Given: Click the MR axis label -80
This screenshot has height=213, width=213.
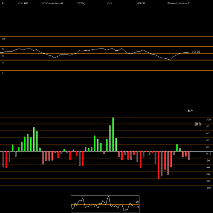Looking at the screenshot, I should (x=208, y=181).
